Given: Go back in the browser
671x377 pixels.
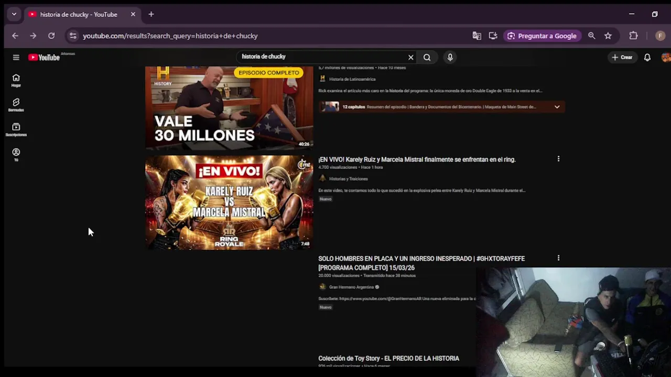Looking at the screenshot, I should pos(15,36).
